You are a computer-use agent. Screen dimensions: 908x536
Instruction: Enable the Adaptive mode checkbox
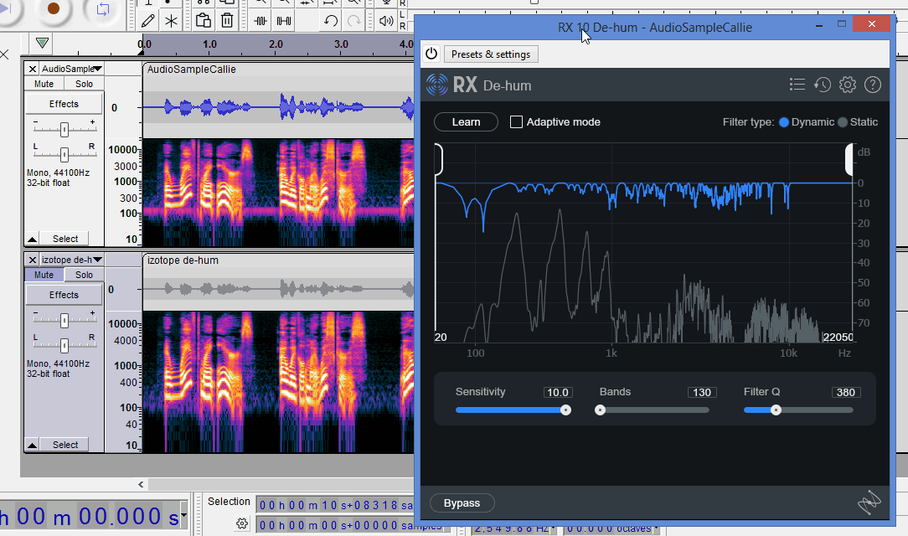coord(516,122)
